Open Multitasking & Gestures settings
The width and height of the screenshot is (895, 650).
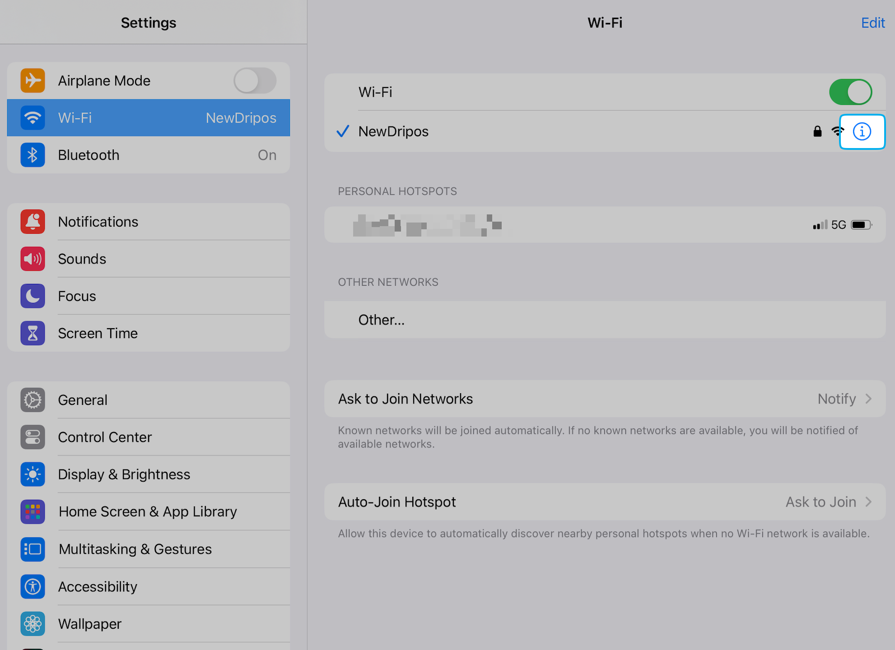click(x=135, y=549)
